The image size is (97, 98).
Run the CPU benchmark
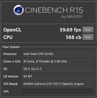coord(88,37)
